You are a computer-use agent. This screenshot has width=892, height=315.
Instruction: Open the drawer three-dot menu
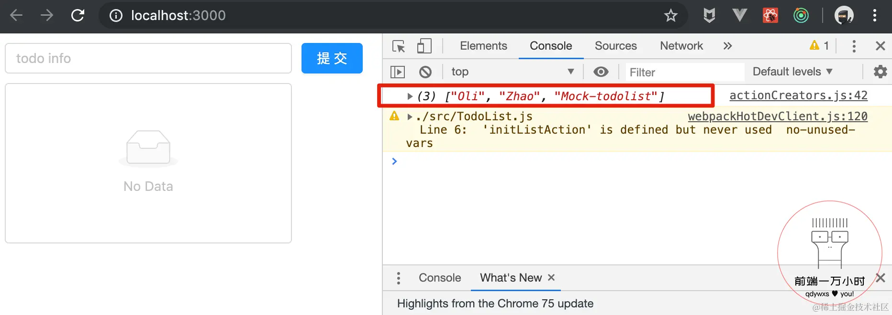399,278
